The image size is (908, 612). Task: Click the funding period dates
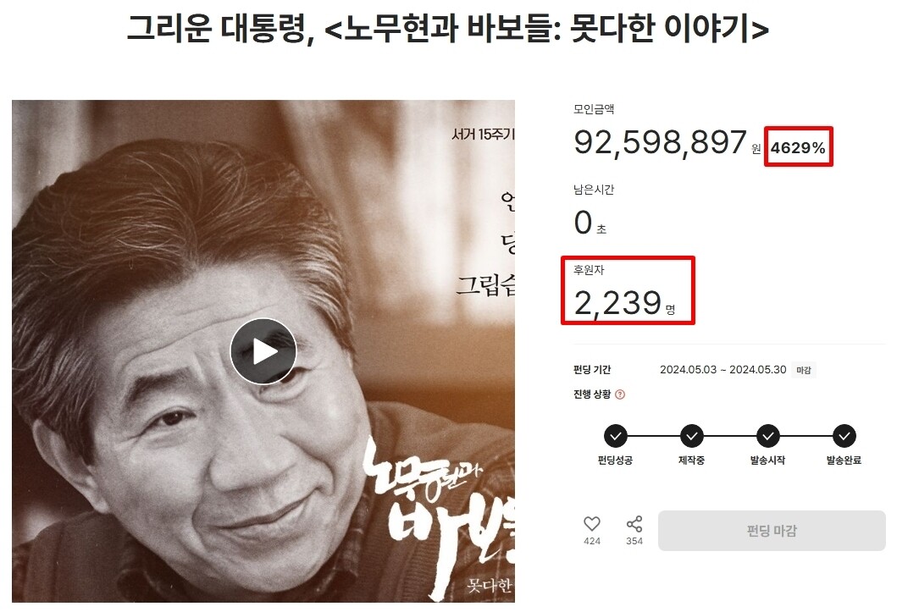[x=723, y=370]
